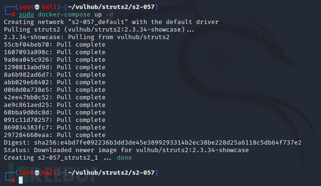Screen dimensions: 321x186
Task: Click the underlined sudo command
Action: [26, 15]
